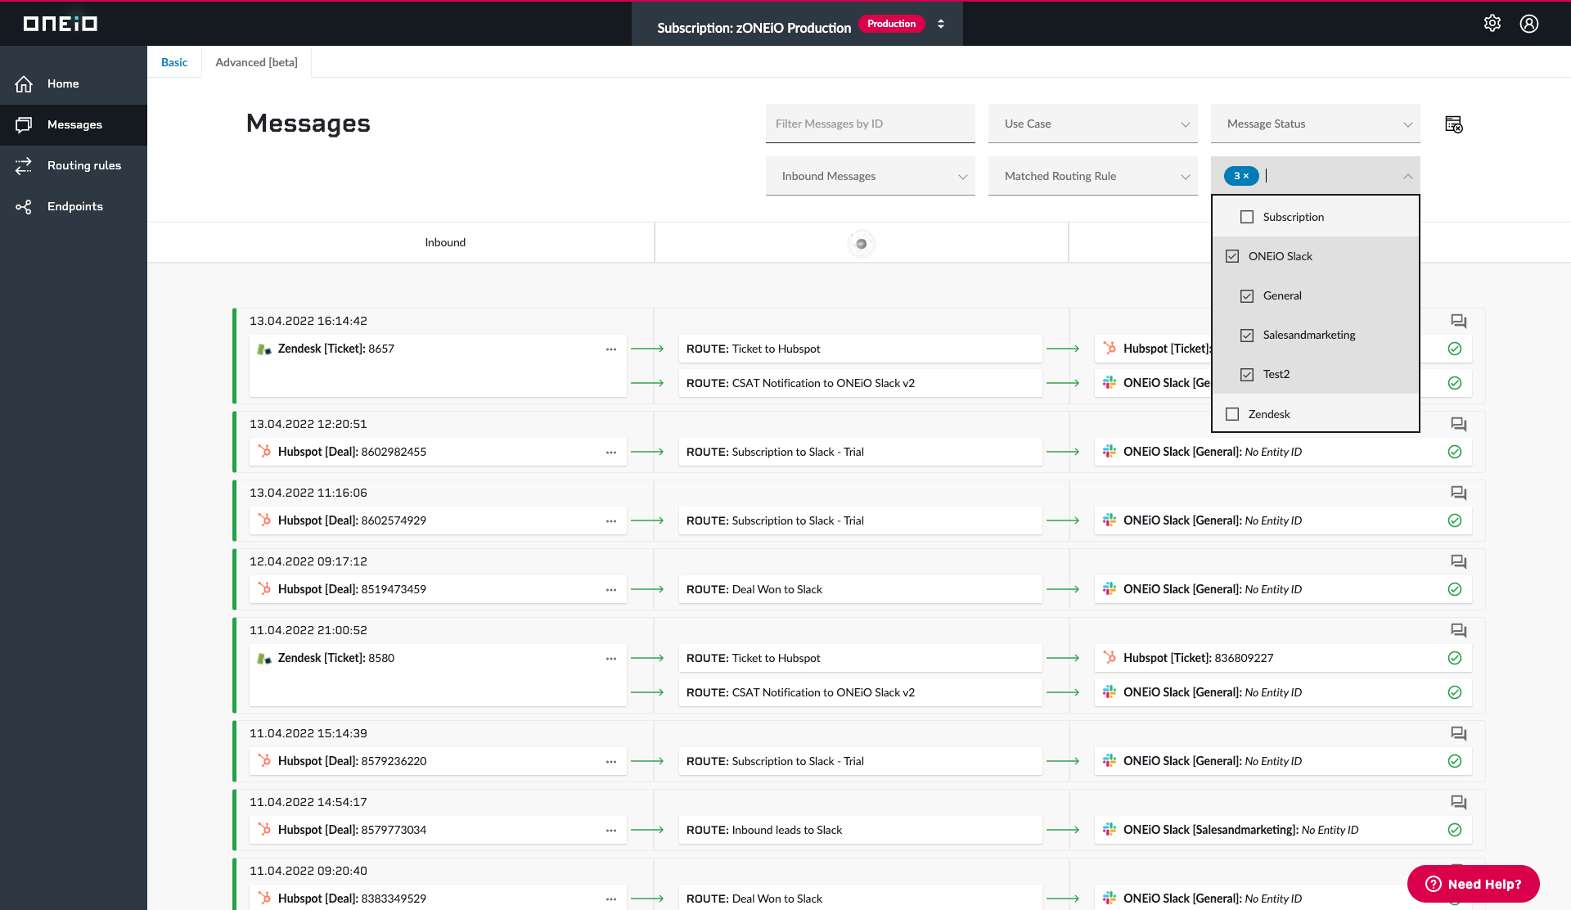Open more options for Hubspot Deal 8519473459
This screenshot has height=910, width=1571.
611,590
